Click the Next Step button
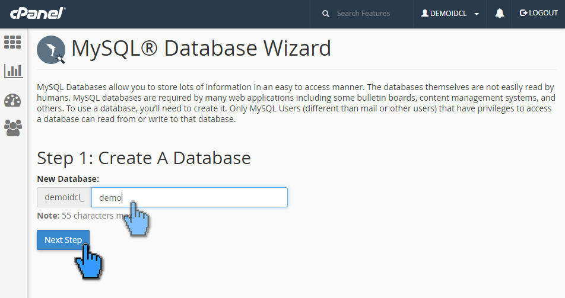The image size is (565, 298). [x=63, y=240]
